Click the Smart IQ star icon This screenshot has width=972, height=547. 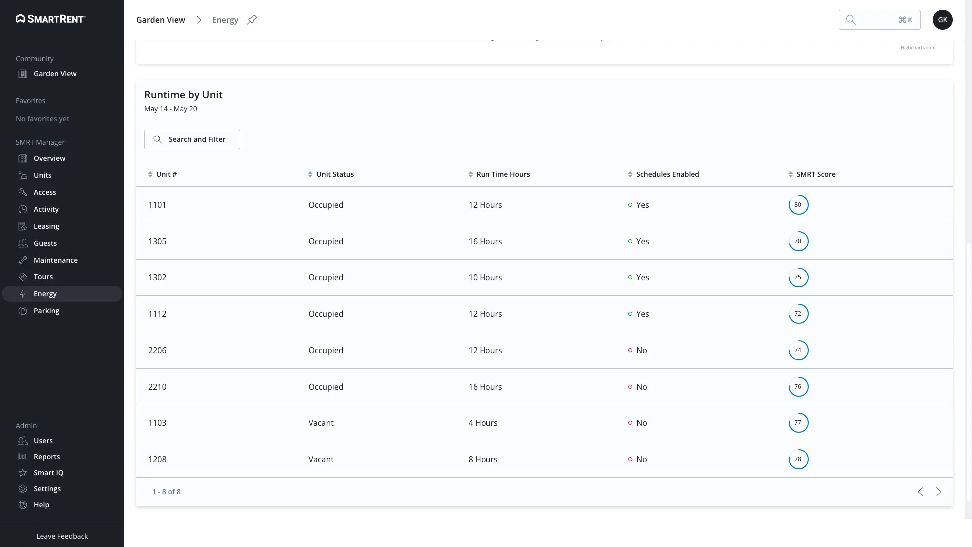point(23,473)
